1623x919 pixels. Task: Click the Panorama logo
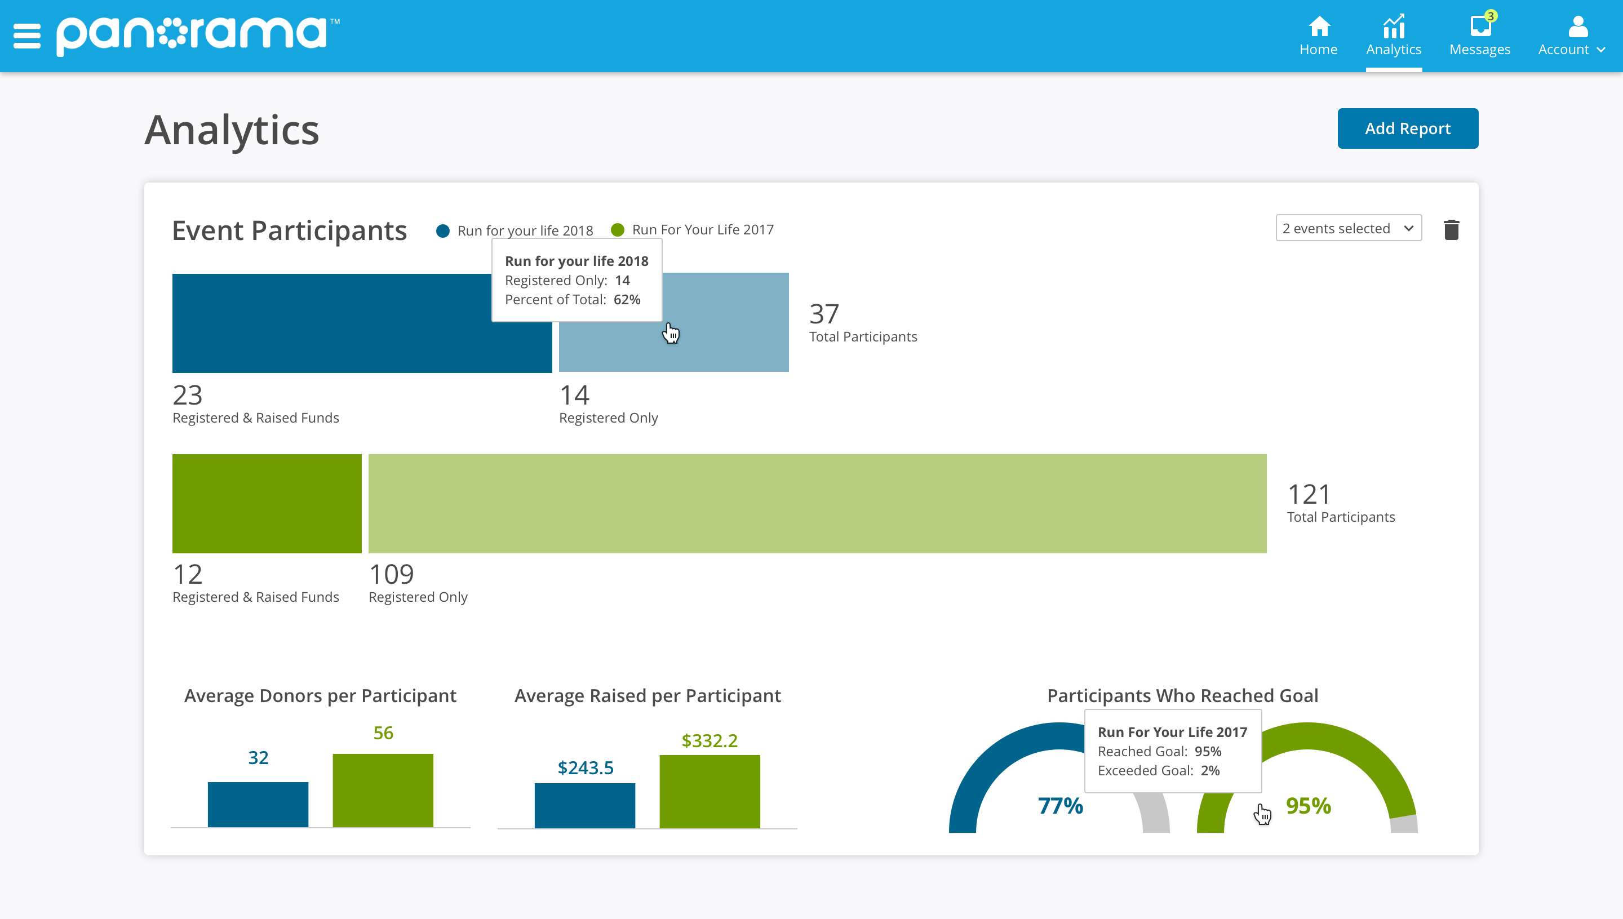click(198, 36)
